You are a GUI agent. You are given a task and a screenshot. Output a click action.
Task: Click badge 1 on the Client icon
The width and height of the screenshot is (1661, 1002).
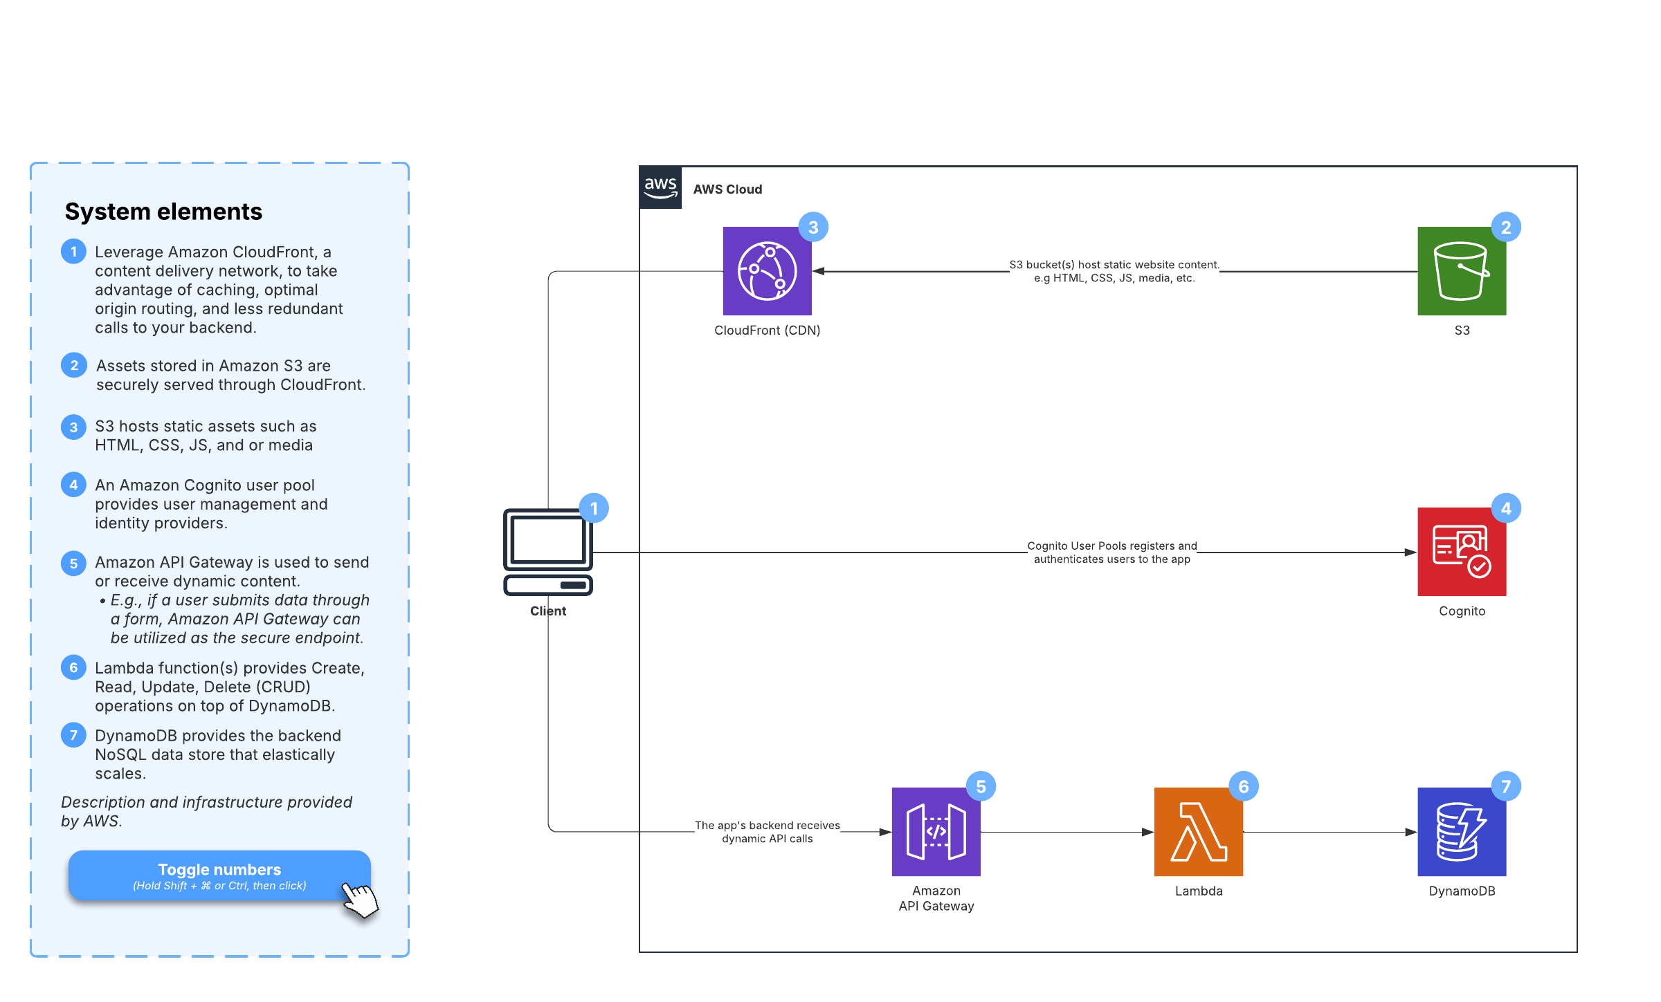594,509
